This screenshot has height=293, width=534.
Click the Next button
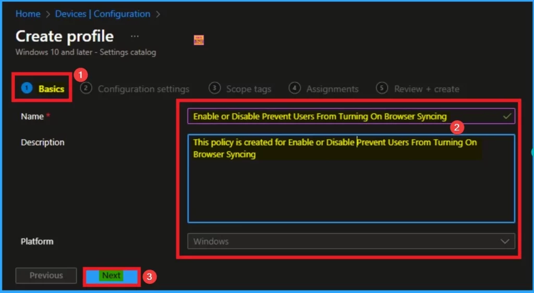tap(112, 276)
